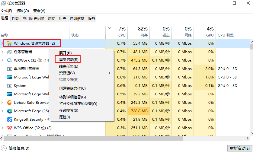253x153 pixels.
Task: Sort by the 网络 column header
Action: click(x=183, y=32)
